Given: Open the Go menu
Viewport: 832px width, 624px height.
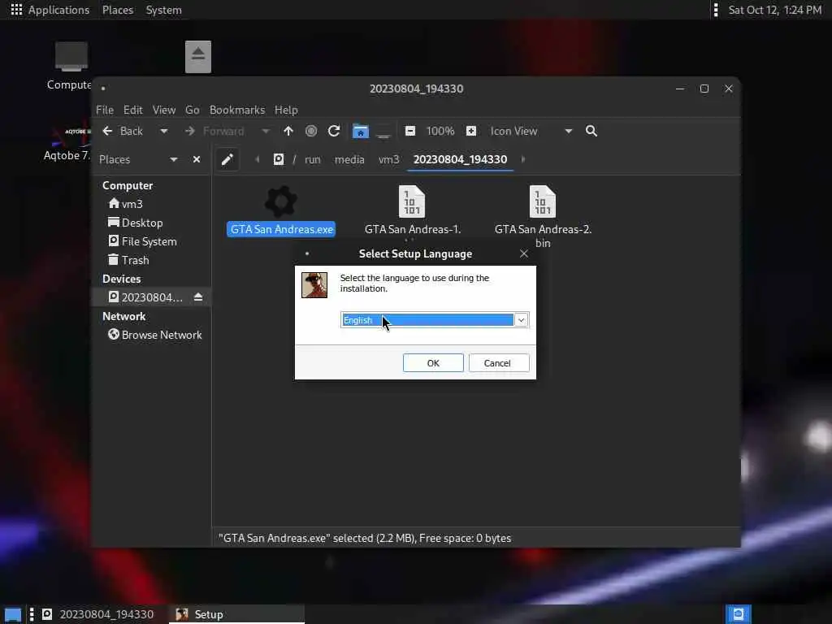Looking at the screenshot, I should pos(192,110).
